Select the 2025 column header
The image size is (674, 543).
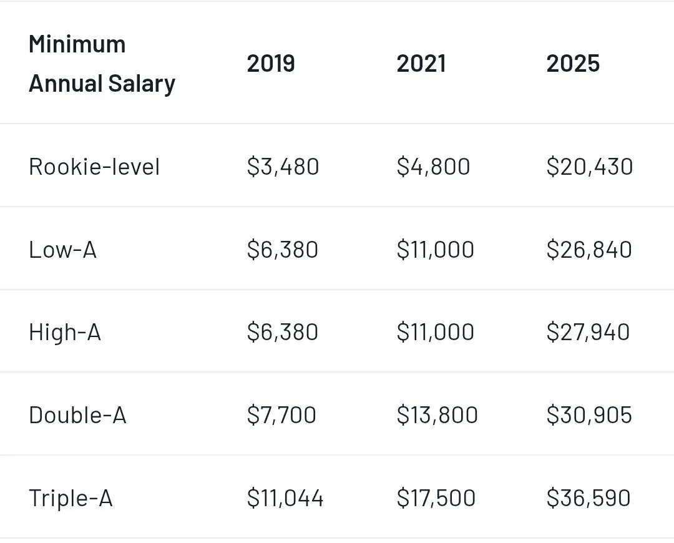click(573, 63)
